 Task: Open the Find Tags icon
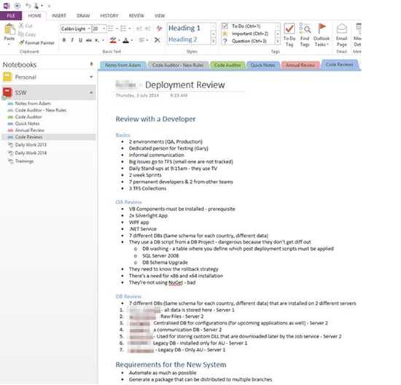(305, 35)
